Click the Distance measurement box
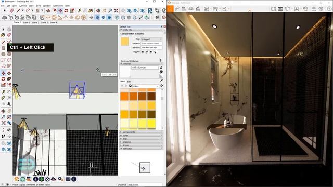The height and width of the screenshot is (187, 333). click(x=145, y=185)
